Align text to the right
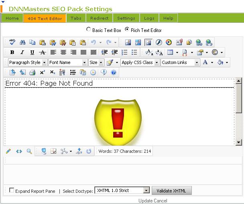Image resolution: width=244 pixels, height=204 pixels. [x=73, y=52]
